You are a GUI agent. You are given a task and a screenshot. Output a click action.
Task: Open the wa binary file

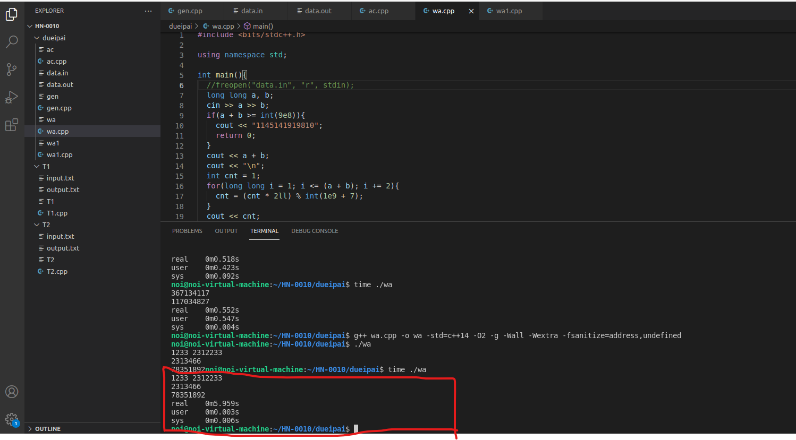click(x=92, y=120)
